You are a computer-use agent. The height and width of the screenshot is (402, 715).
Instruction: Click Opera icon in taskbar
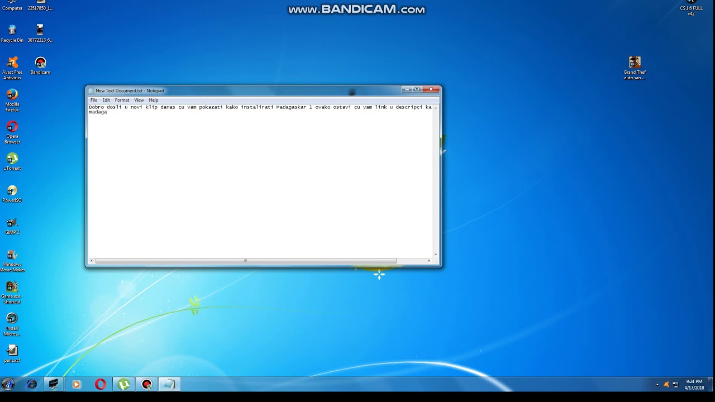tap(101, 384)
